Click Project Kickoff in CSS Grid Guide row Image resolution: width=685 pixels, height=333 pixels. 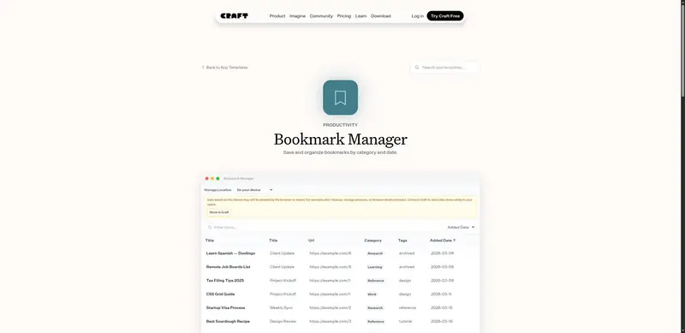click(283, 294)
